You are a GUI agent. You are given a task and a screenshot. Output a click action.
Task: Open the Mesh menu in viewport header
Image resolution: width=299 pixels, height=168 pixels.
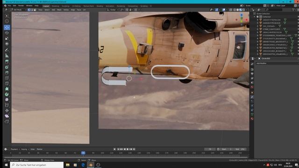[59, 10]
